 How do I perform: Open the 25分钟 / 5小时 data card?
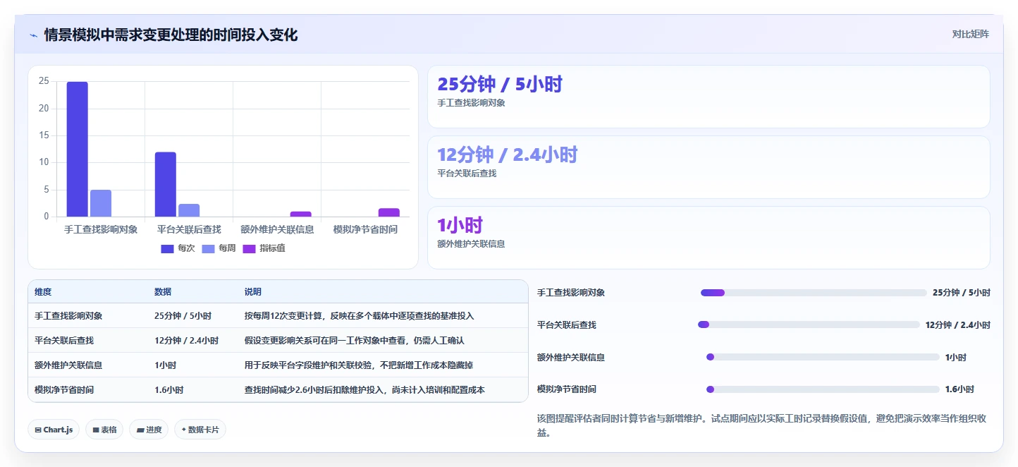[x=709, y=97]
